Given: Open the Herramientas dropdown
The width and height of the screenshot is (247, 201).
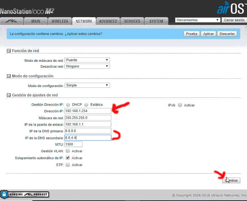Looking at the screenshot, I should pyautogui.click(x=198, y=20).
